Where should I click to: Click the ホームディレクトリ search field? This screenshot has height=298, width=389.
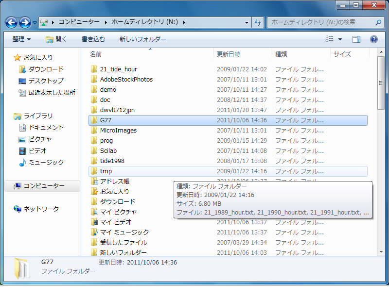click(x=321, y=22)
